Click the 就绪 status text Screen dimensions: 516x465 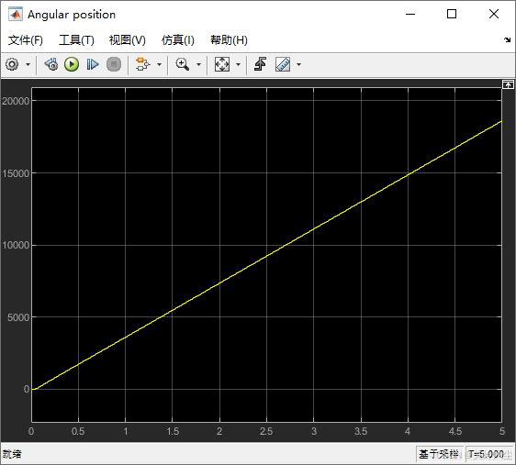(x=12, y=454)
